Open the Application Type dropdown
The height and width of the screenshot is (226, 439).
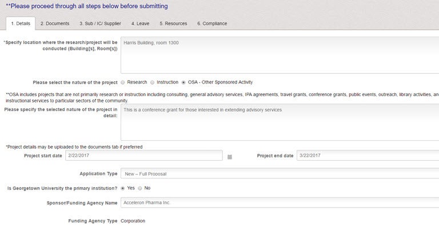pos(280,173)
